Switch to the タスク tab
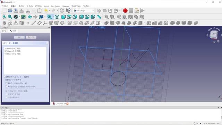 click(13, 31)
